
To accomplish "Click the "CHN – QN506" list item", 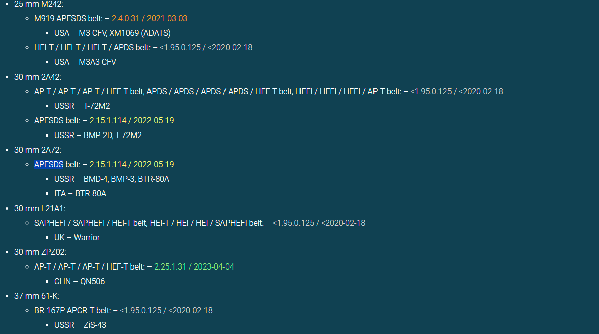I will tap(80, 281).
